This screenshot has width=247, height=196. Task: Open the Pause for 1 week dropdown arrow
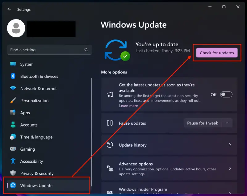click(227, 123)
